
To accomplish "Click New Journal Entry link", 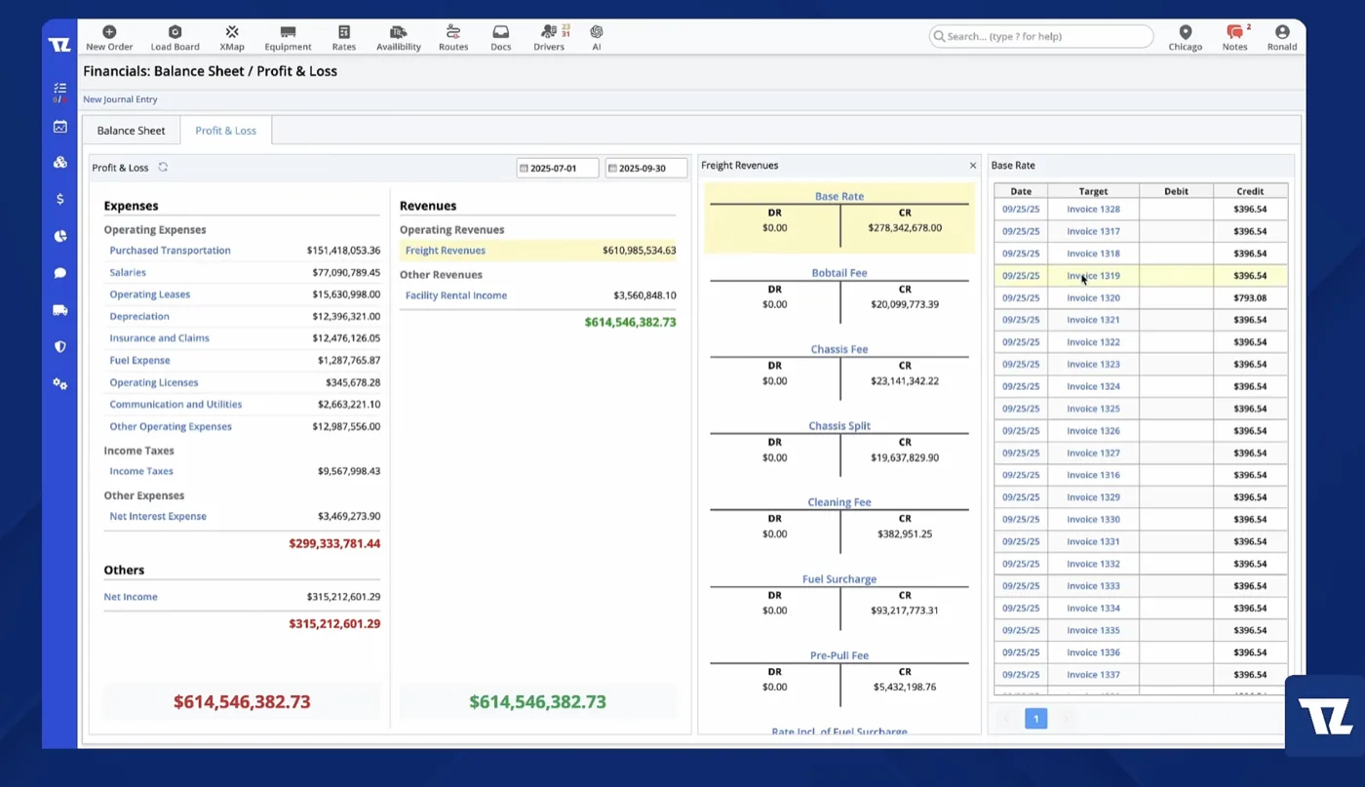I will pyautogui.click(x=120, y=99).
